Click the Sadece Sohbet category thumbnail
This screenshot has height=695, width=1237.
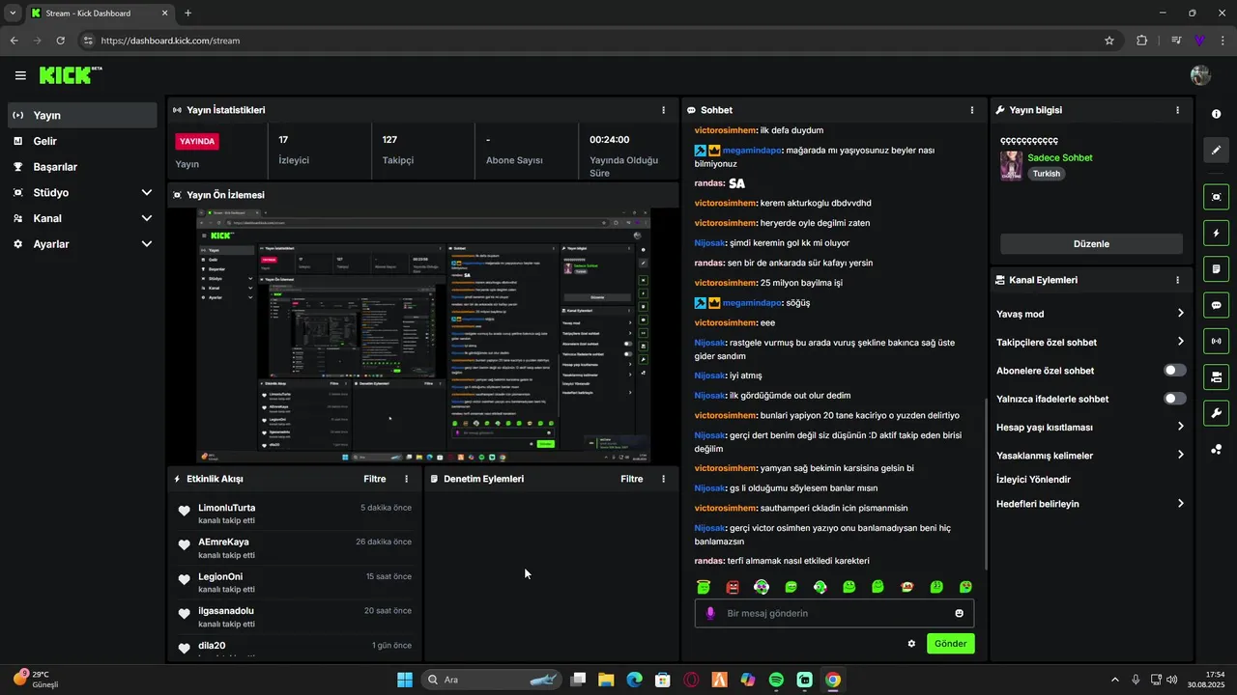coord(1011,165)
